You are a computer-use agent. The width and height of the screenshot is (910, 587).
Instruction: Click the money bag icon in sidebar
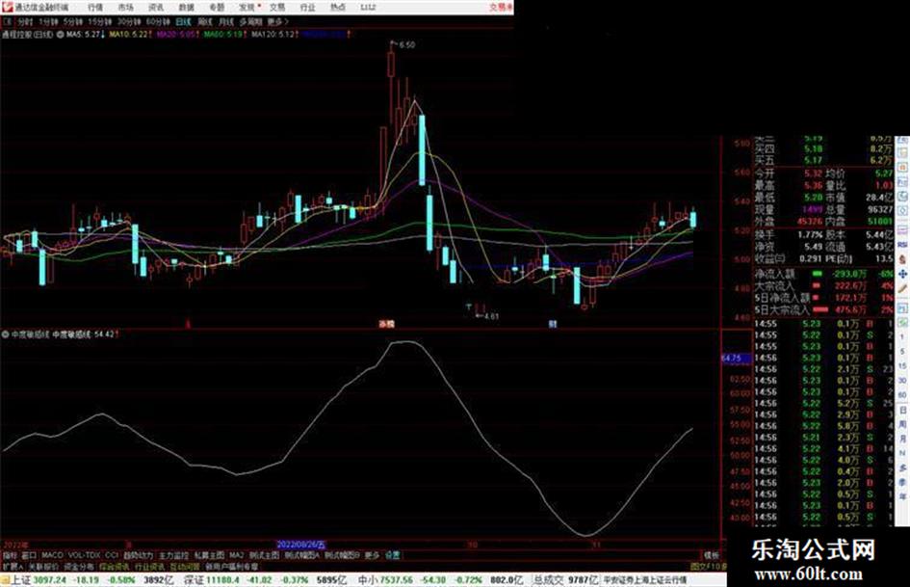902,258
